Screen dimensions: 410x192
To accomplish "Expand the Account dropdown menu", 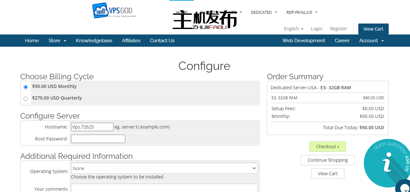I will pos(371,41).
